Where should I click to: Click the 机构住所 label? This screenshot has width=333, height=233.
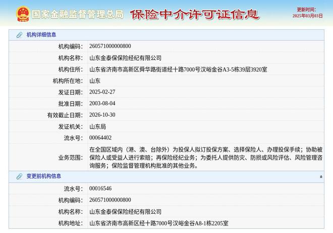tap(71, 69)
